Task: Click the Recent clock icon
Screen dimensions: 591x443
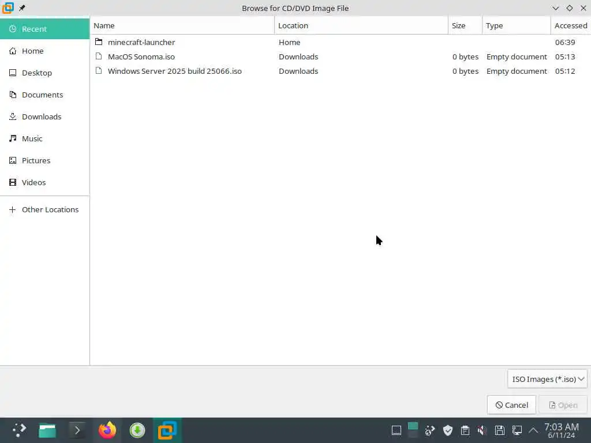Action: click(13, 29)
